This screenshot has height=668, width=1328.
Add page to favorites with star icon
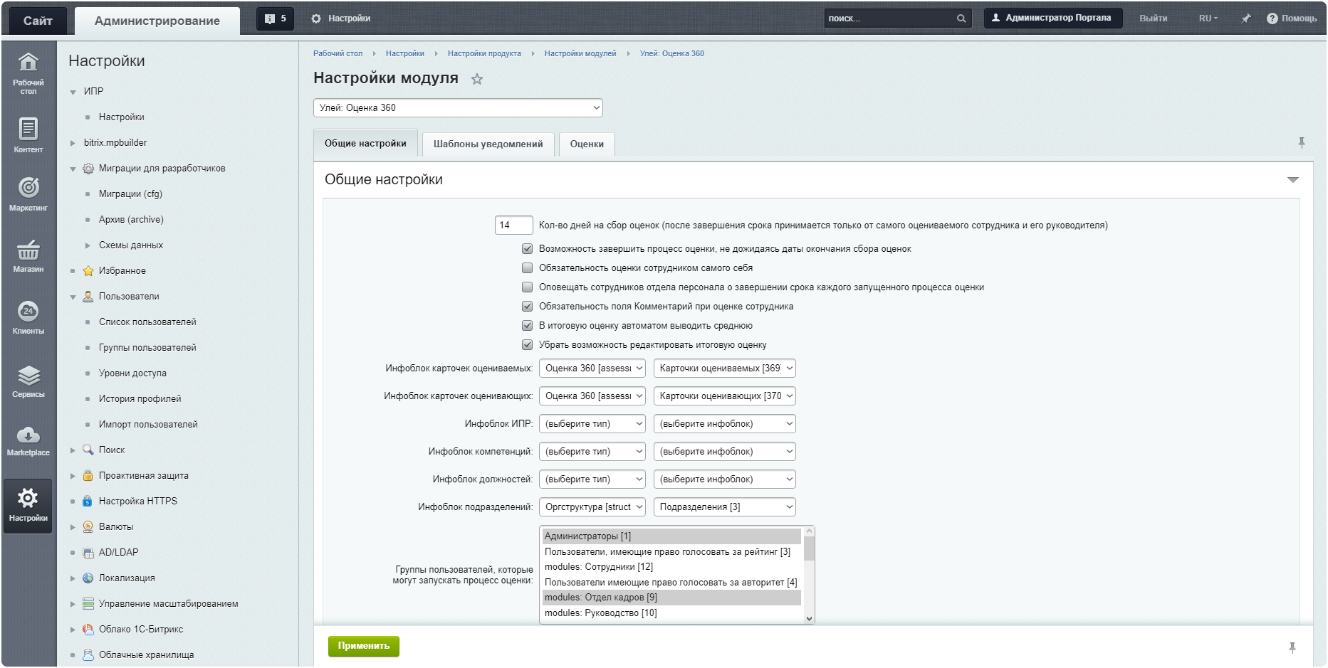click(477, 79)
